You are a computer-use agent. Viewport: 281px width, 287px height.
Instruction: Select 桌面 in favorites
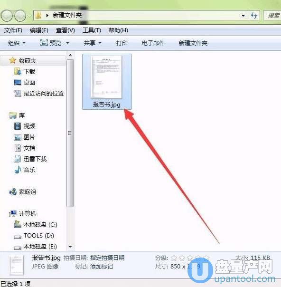(x=29, y=83)
